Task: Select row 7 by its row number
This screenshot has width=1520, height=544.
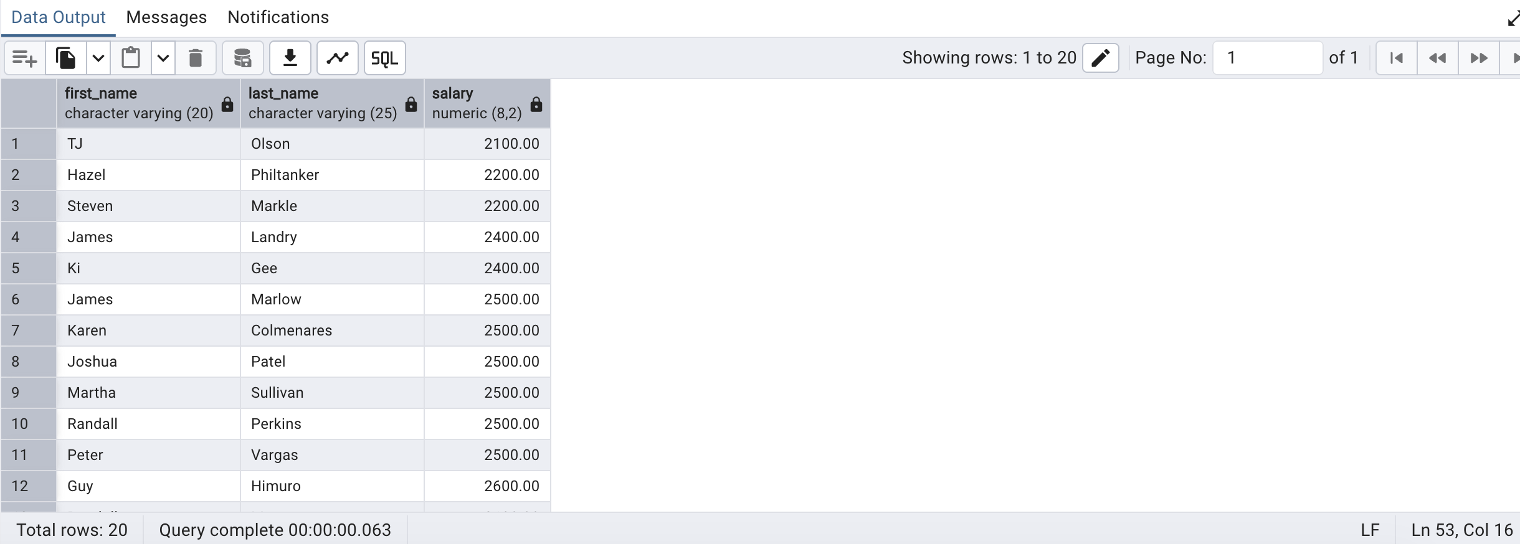Action: point(16,331)
